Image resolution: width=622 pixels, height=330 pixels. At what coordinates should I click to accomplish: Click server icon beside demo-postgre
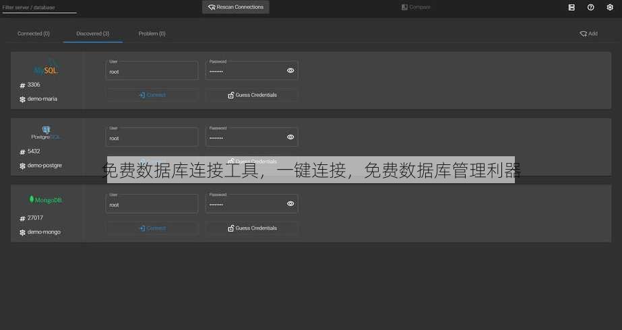coord(22,166)
